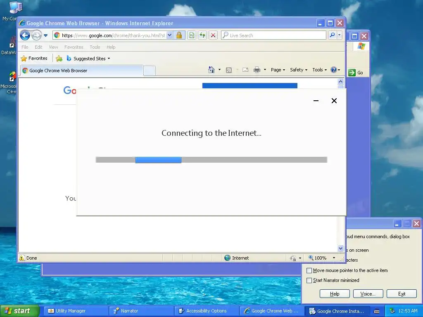The height and width of the screenshot is (317, 423).
Task: Click the Favorites star button
Action: [34, 58]
